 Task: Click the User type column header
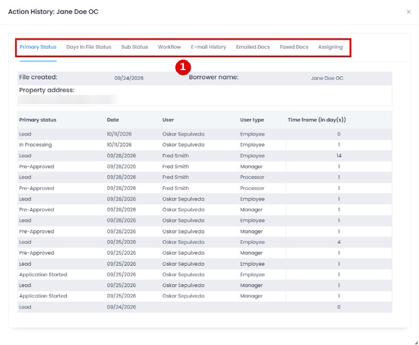pyautogui.click(x=252, y=120)
